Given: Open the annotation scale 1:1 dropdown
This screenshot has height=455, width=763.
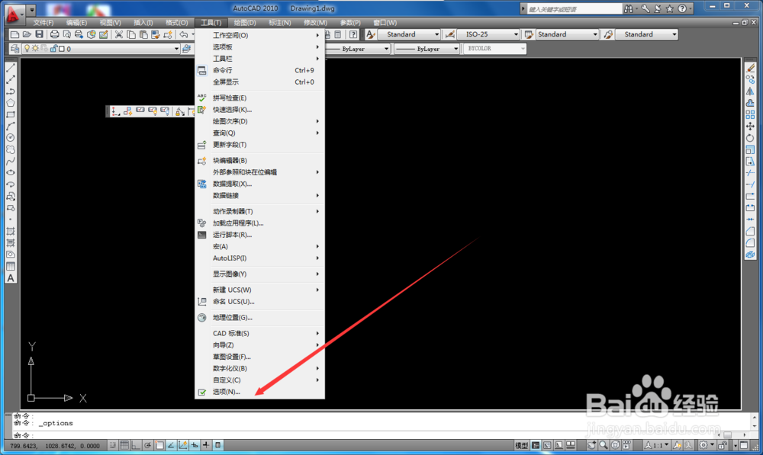Looking at the screenshot, I should tap(657, 445).
